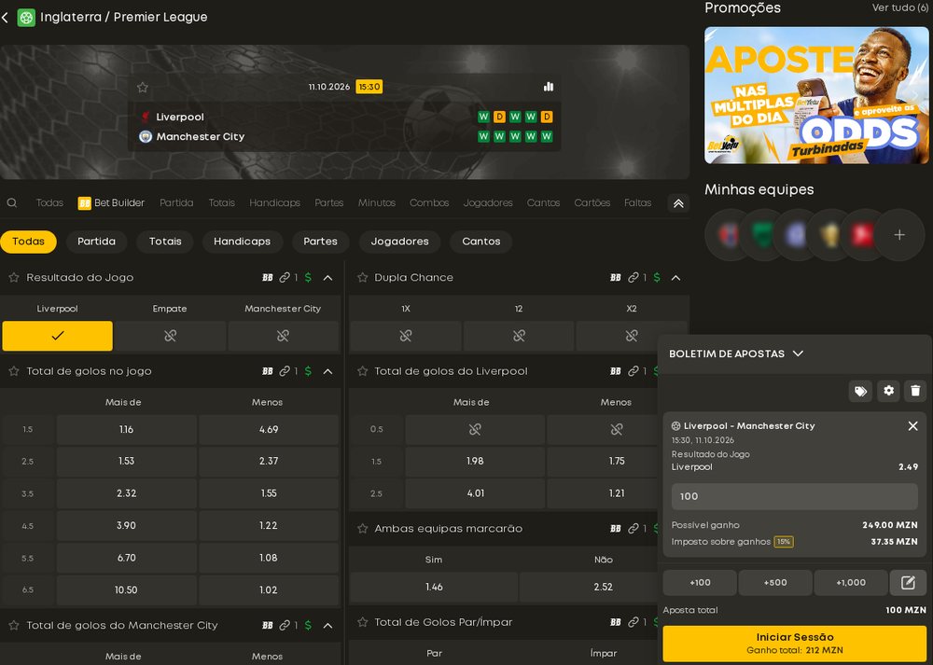This screenshot has height=665, width=933.
Task: Collapse Total de golos do Manchester City market
Action: point(327,625)
